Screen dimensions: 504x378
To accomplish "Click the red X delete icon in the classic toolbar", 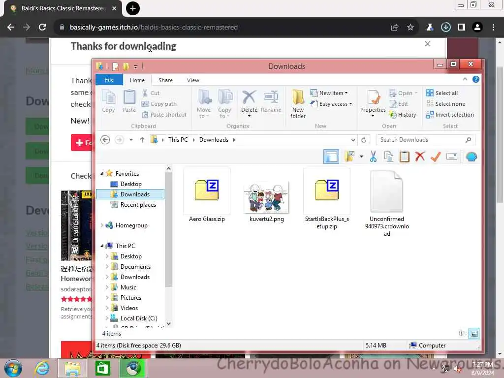I will [420, 157].
